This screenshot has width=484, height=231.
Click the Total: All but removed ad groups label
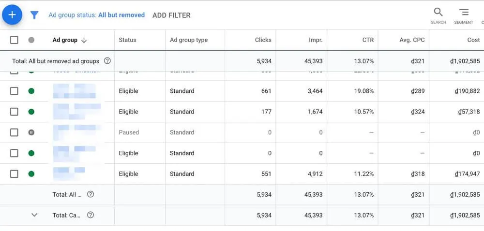pyautogui.click(x=56, y=61)
